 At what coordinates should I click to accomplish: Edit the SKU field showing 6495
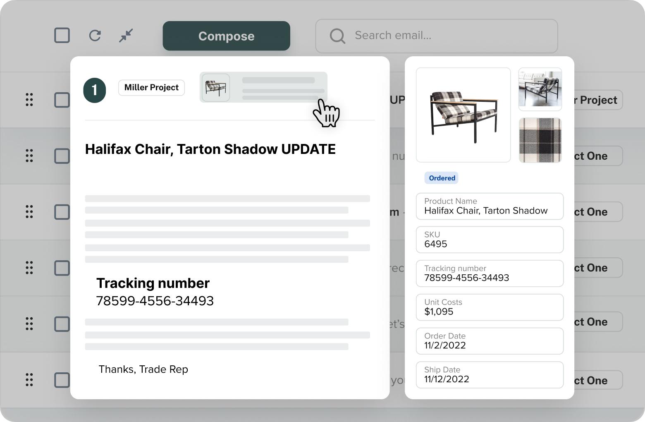click(x=490, y=240)
